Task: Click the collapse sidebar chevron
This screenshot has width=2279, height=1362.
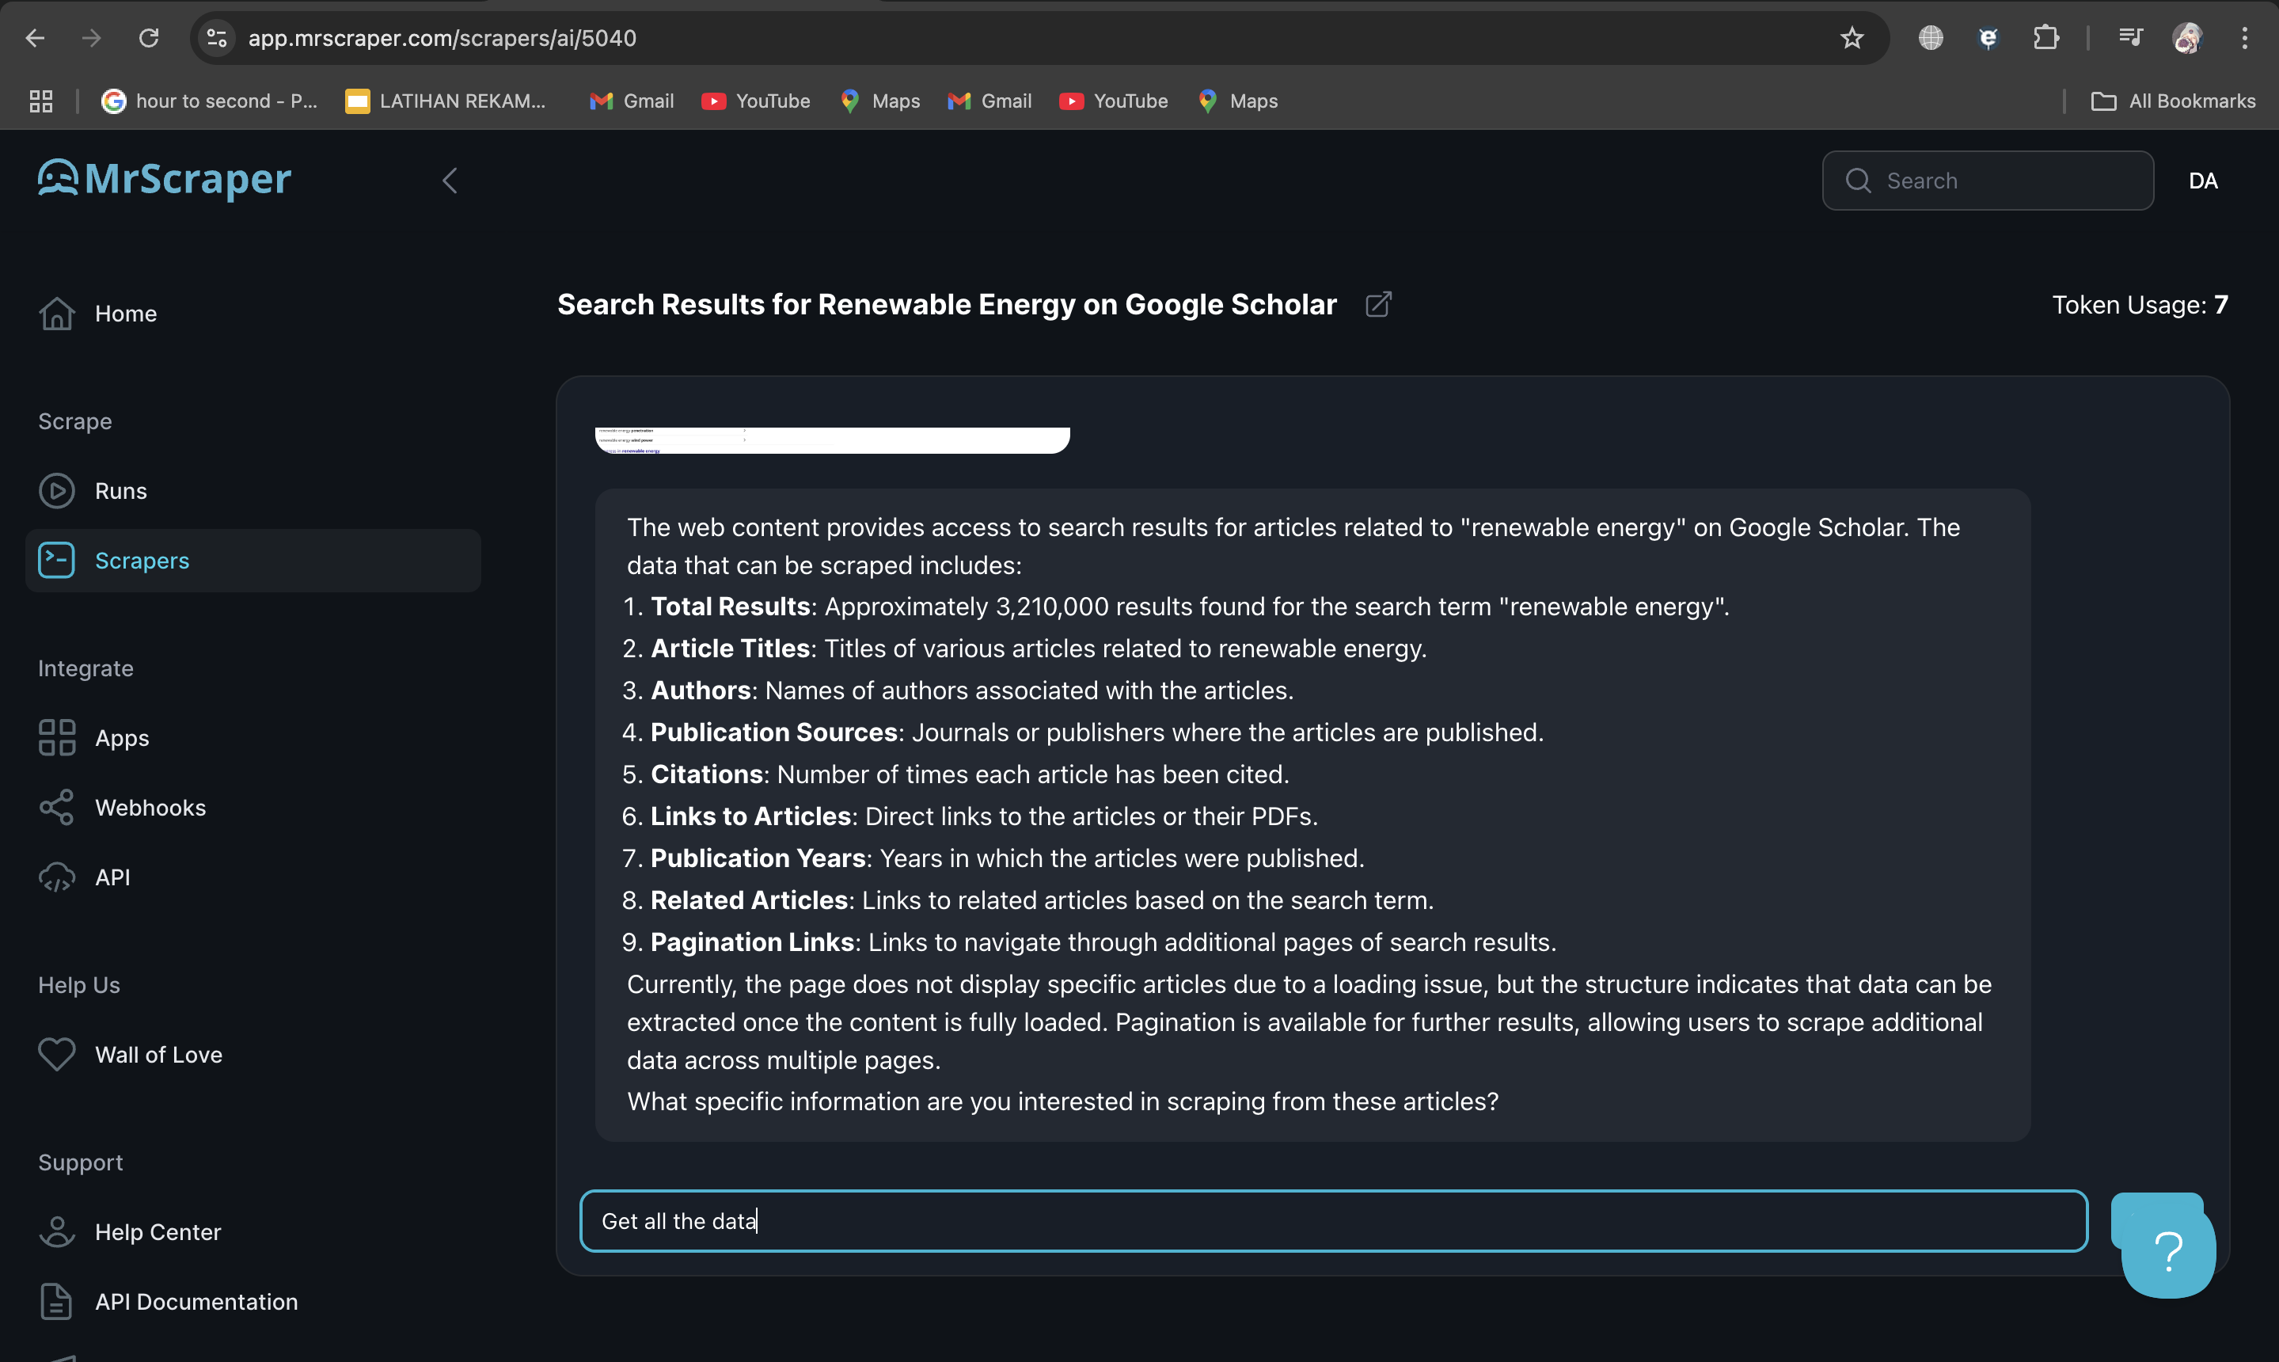Action: [x=450, y=180]
